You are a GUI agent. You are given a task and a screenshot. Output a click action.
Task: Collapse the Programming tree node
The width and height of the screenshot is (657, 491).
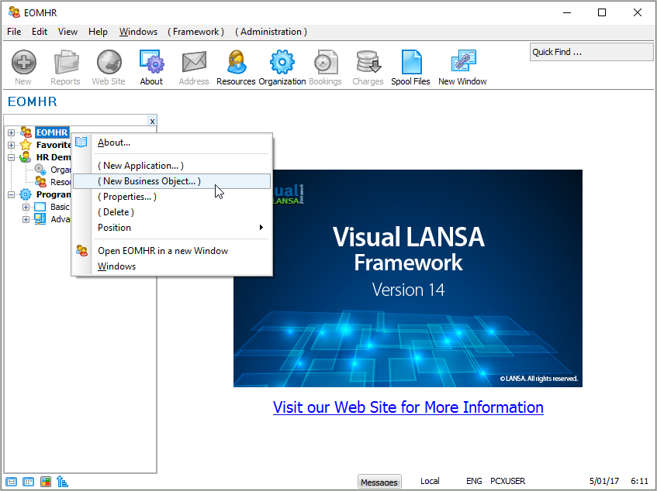pyautogui.click(x=12, y=194)
